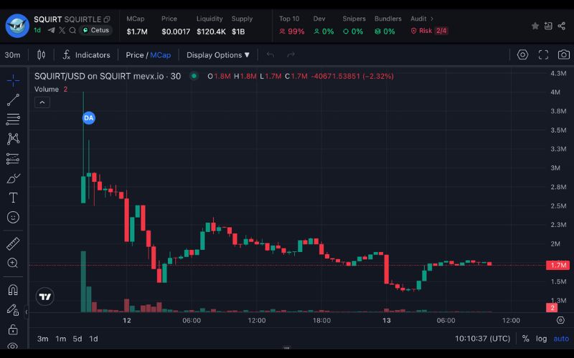Open the token Telegram link

coord(52,30)
